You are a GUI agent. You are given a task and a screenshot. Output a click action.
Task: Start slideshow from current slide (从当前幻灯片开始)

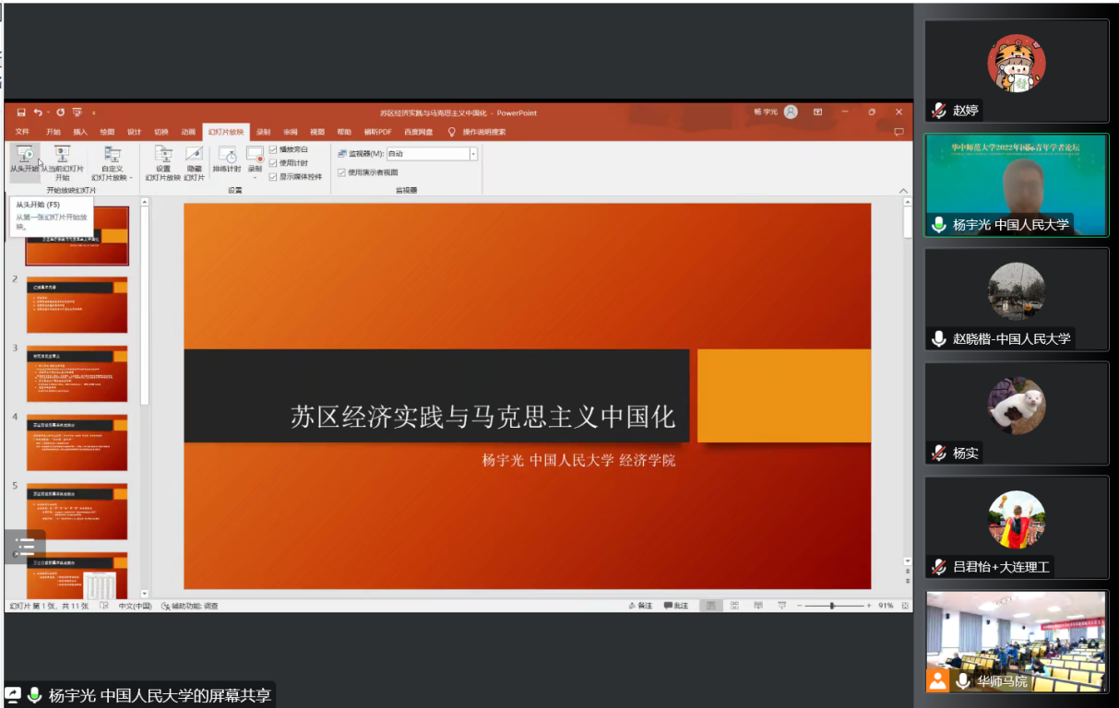[62, 155]
